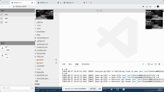Split the terminal panel
Viewport: 164px width, 92px height.
(x=156, y=64)
